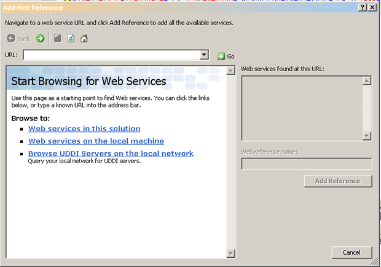The width and height of the screenshot is (381, 267).
Task: Click the Web reference name field
Action: coord(307,164)
